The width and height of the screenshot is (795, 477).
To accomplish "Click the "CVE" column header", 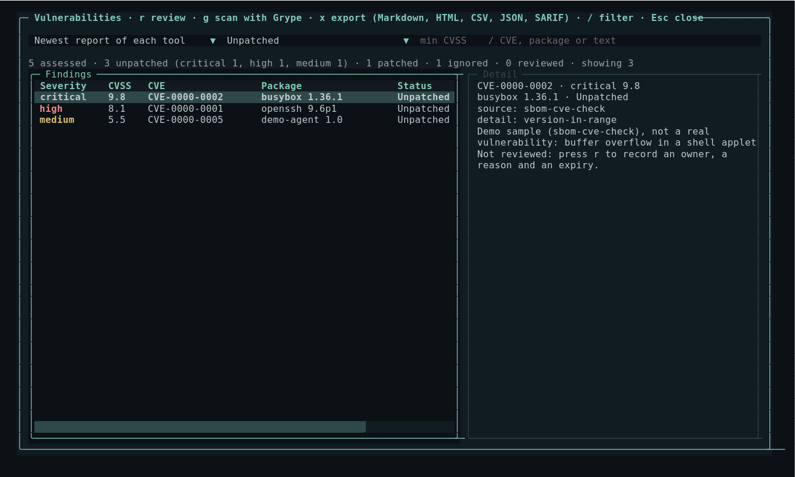I will 157,86.
